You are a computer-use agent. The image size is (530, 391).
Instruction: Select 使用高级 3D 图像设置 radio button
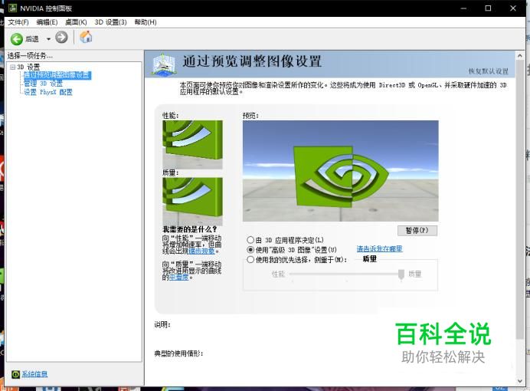pyautogui.click(x=250, y=250)
